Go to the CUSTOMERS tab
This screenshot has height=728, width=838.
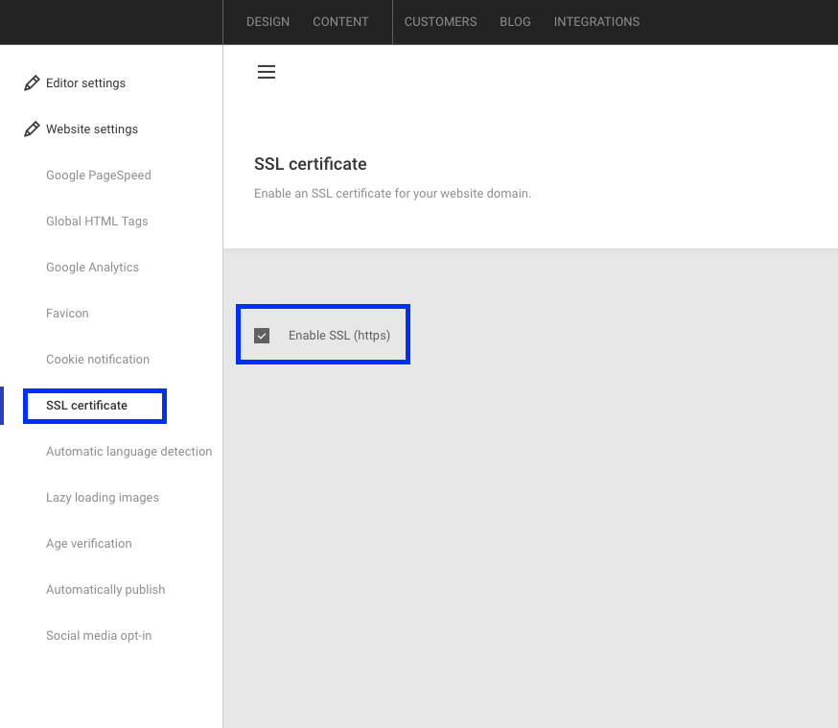point(440,22)
